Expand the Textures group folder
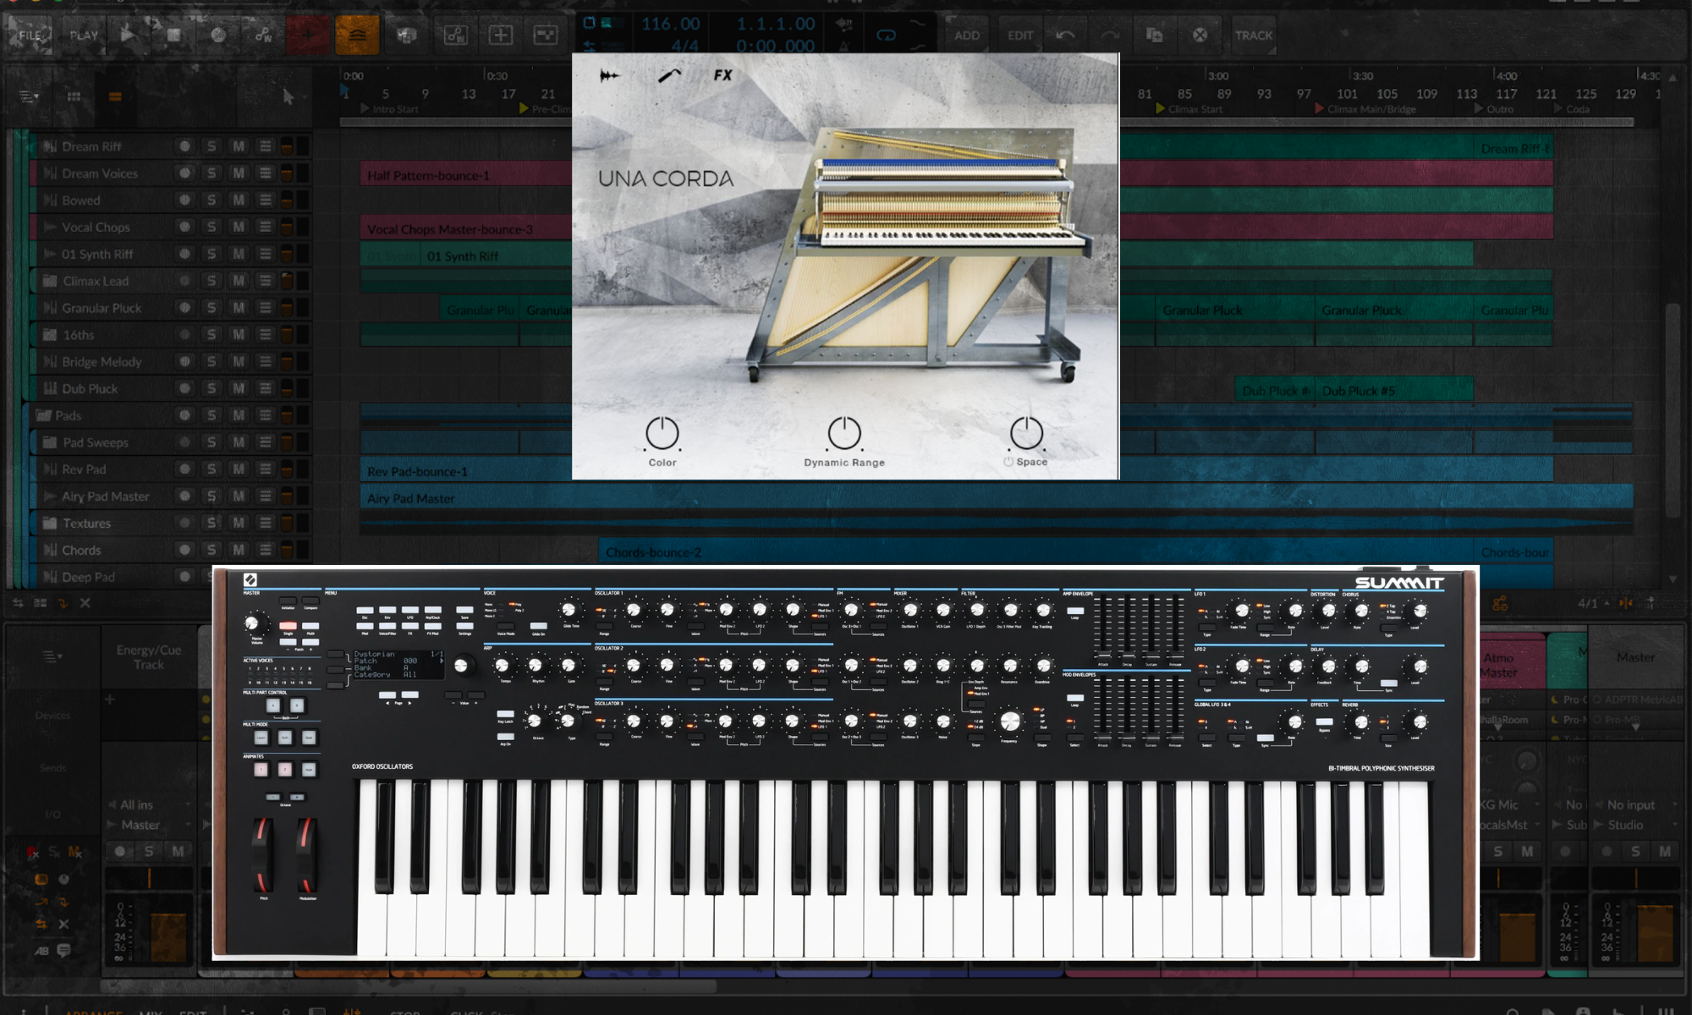Image resolution: width=1692 pixels, height=1015 pixels. coord(50,523)
